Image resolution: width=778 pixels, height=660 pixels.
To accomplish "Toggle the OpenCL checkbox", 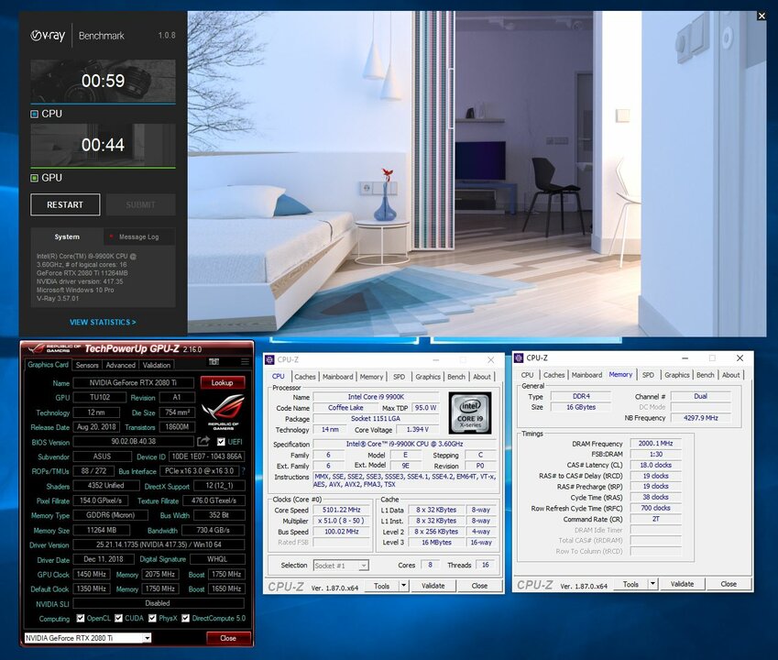I will pyautogui.click(x=81, y=618).
